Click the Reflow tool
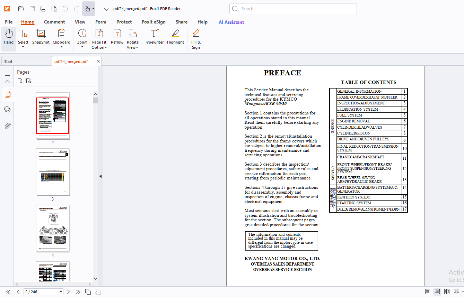The height and width of the screenshot is (297, 464). click(x=117, y=37)
